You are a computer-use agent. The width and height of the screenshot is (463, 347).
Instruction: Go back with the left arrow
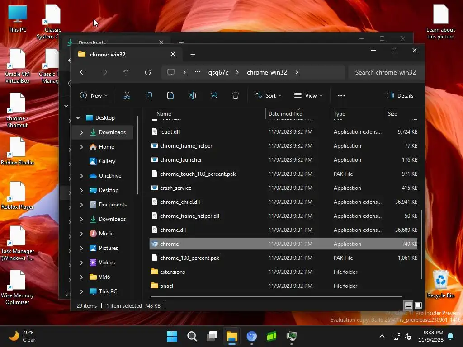point(83,72)
